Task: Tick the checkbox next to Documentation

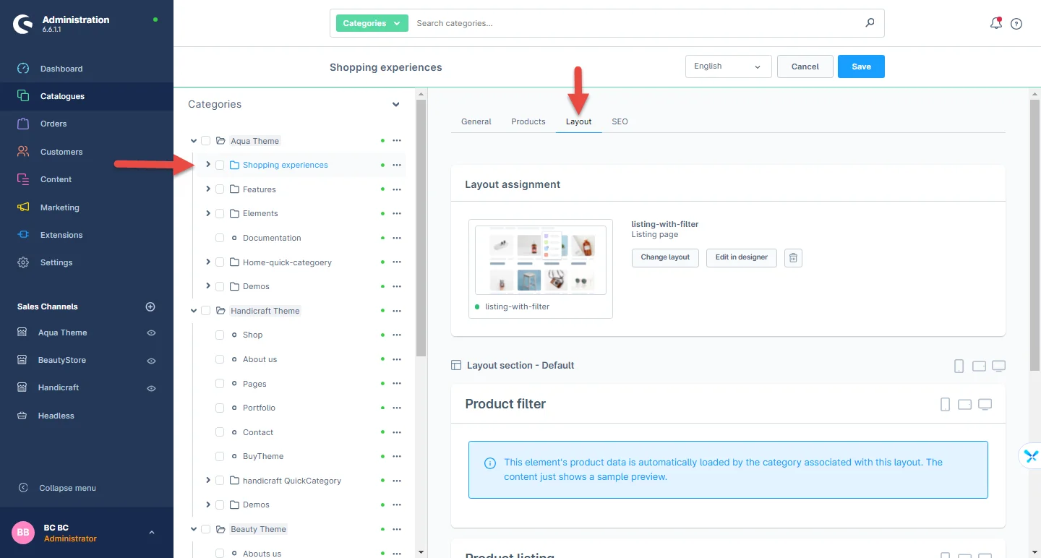Action: point(220,238)
